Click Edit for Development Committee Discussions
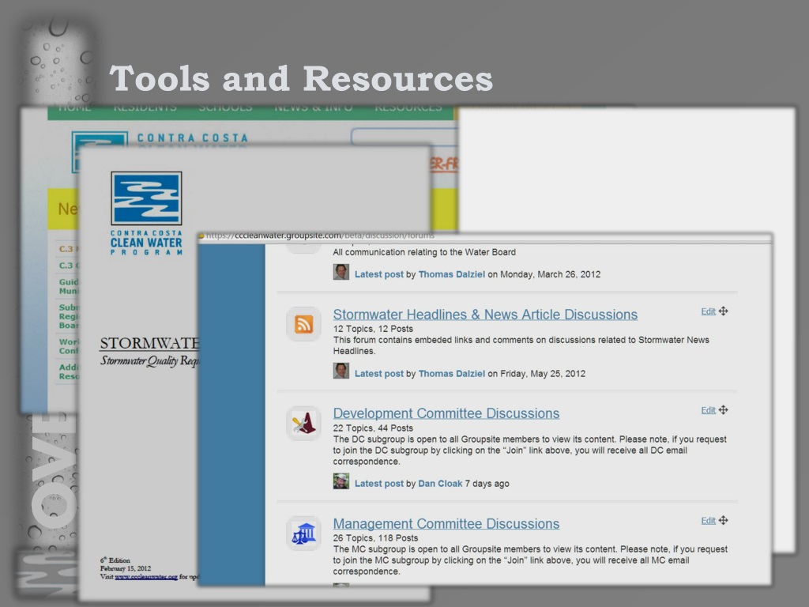The image size is (809, 607). tap(708, 410)
